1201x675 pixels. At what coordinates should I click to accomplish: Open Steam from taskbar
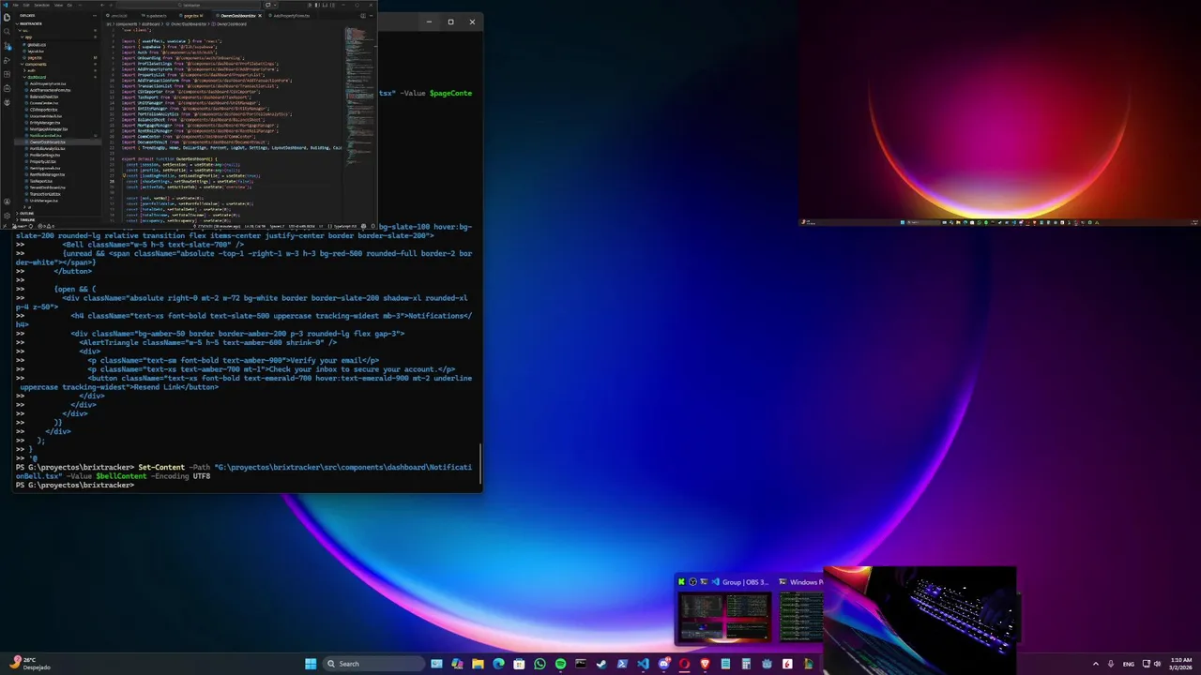(601, 664)
